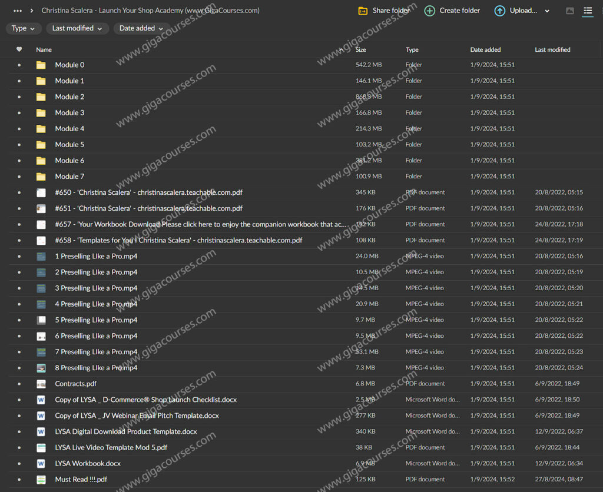Expand the Date added filter dropdown
The image size is (603, 492).
tap(141, 28)
